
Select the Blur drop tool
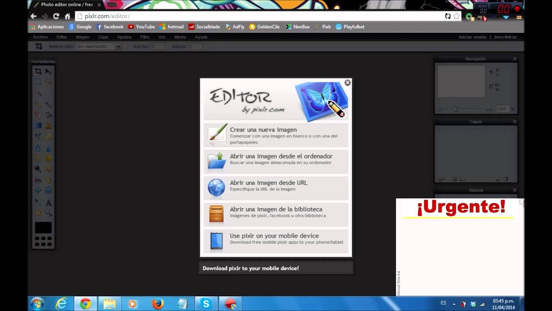(38, 149)
